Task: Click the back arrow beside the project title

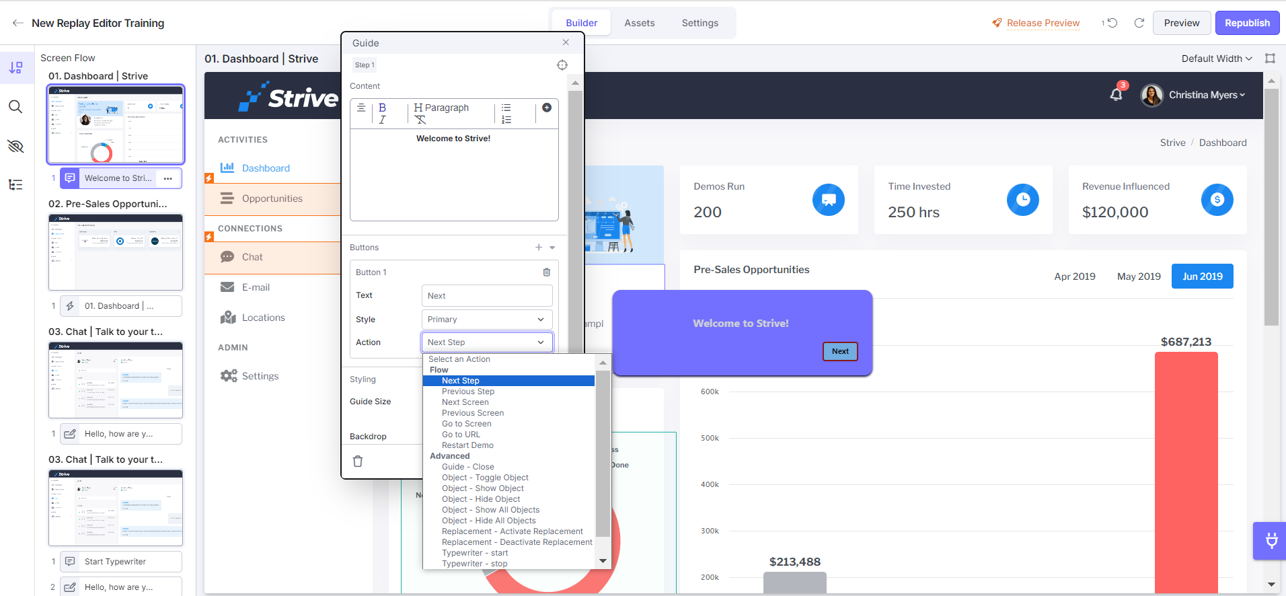Action: pyautogui.click(x=17, y=23)
